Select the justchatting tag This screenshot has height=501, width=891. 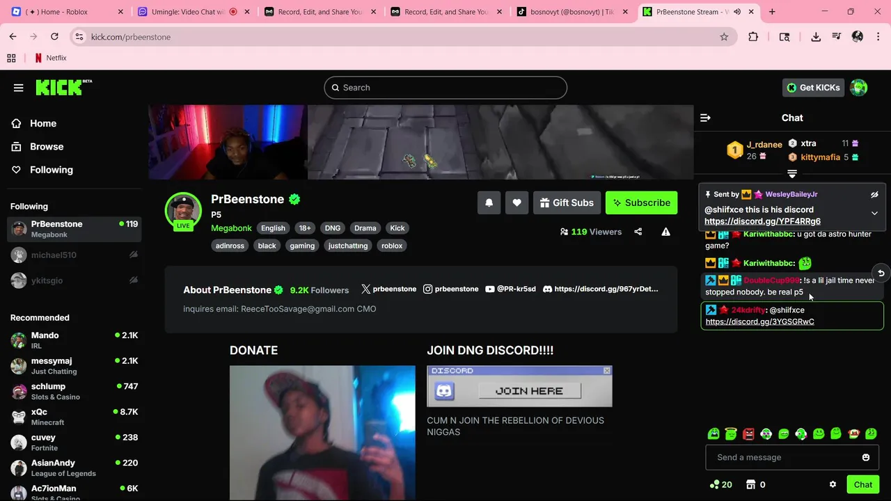pyautogui.click(x=348, y=246)
